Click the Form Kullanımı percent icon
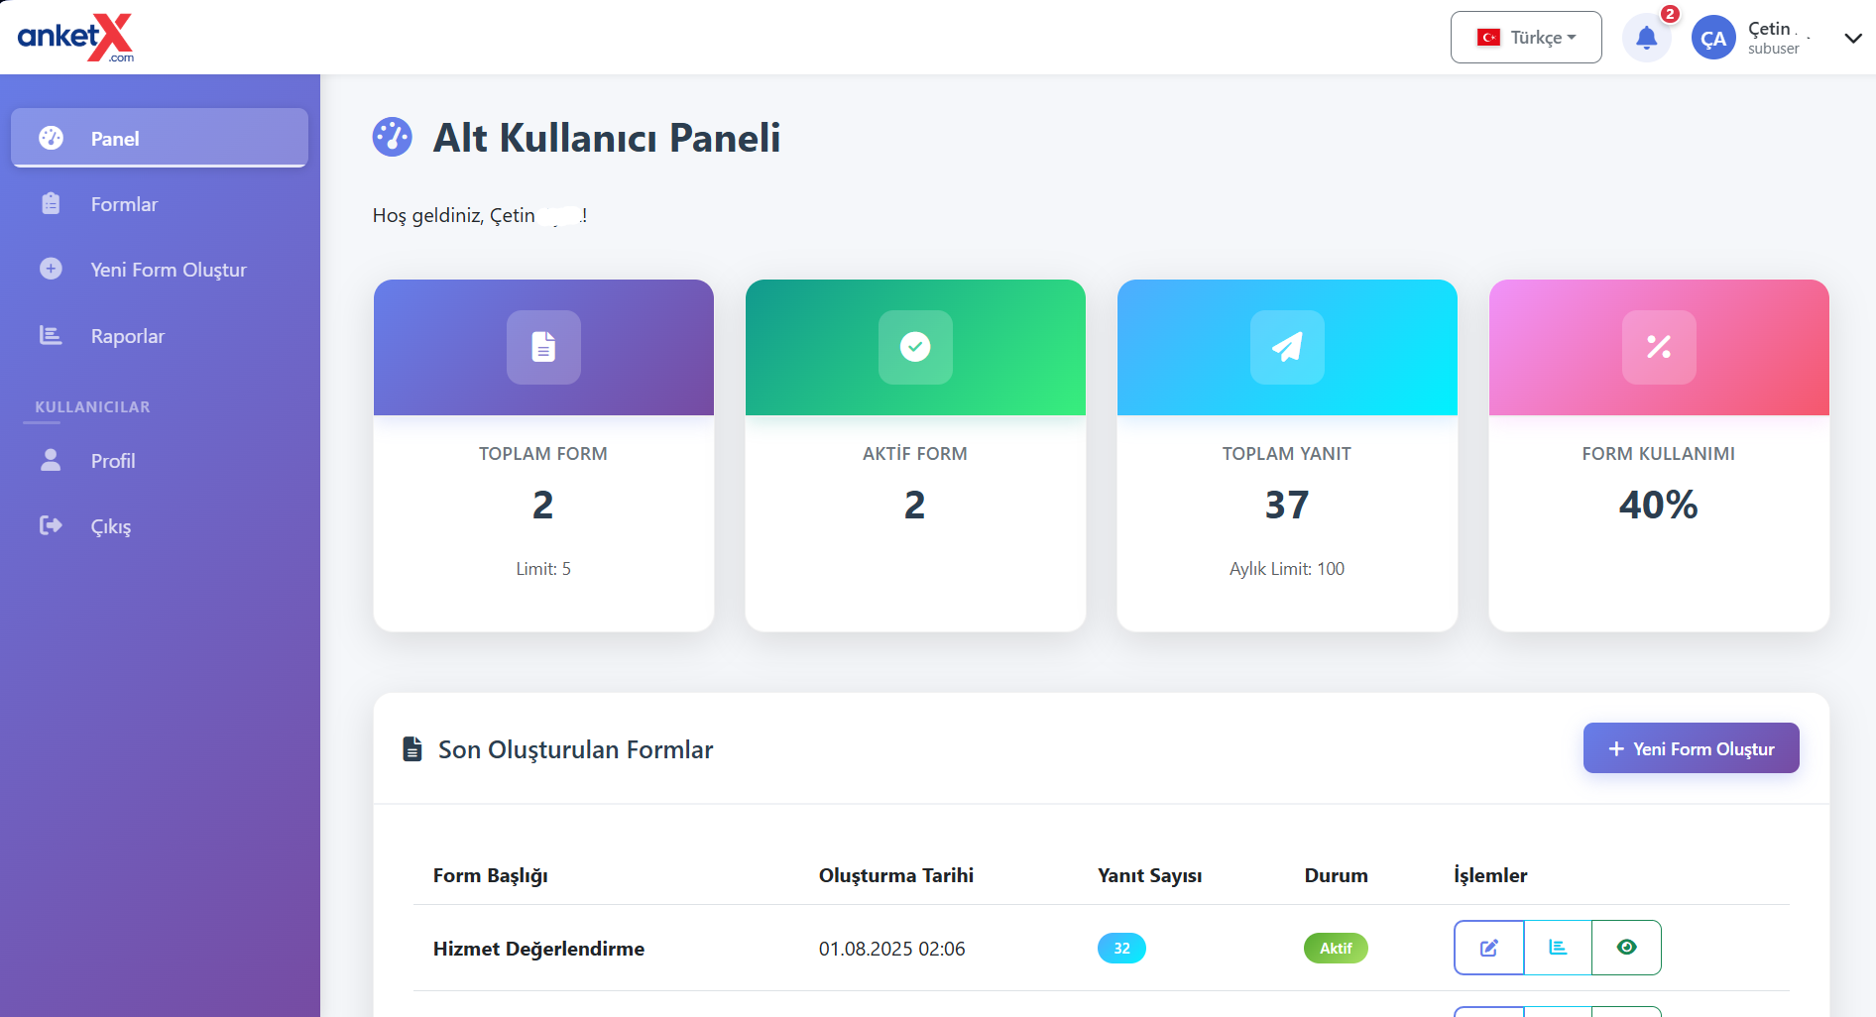The image size is (1876, 1017). point(1658,347)
